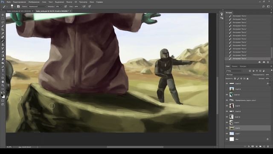Screen dimensions: 273x154
Task: Select the Lasso tool
Action: tap(3, 22)
